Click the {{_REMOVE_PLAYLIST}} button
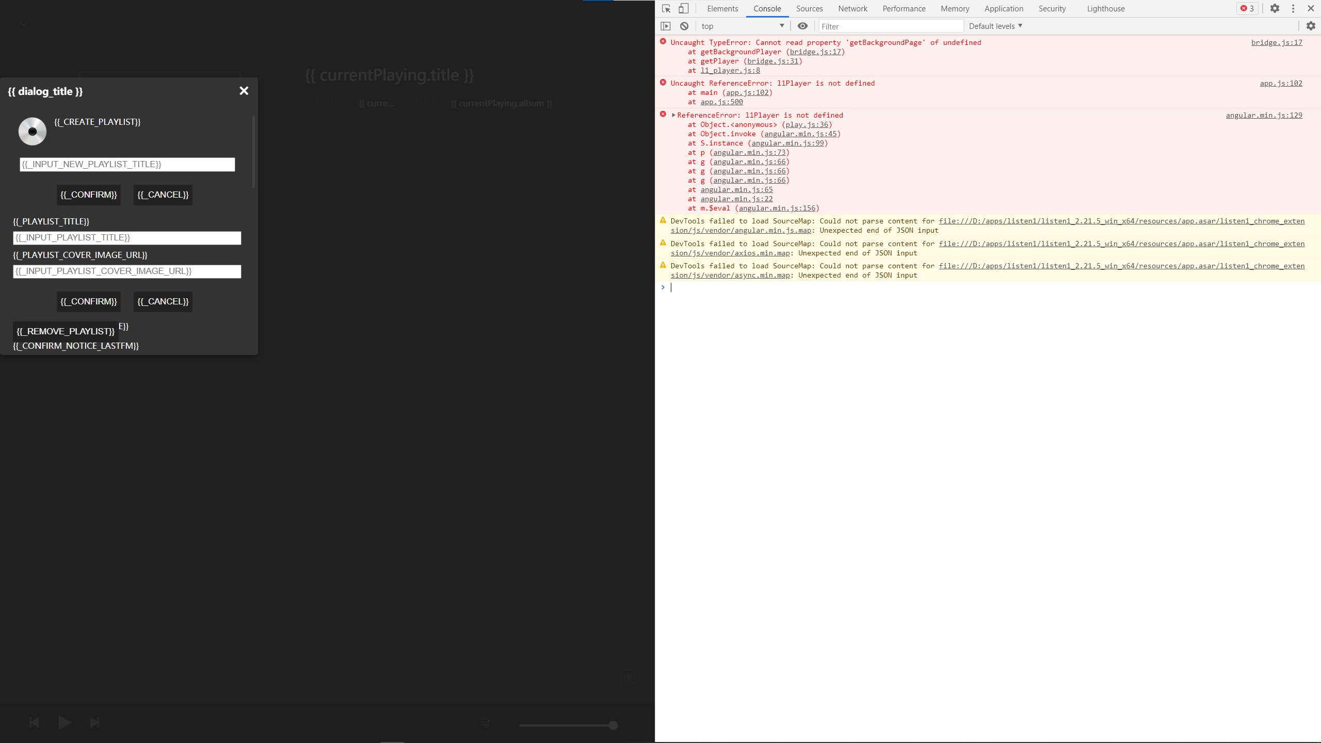The width and height of the screenshot is (1321, 743). pos(66,331)
